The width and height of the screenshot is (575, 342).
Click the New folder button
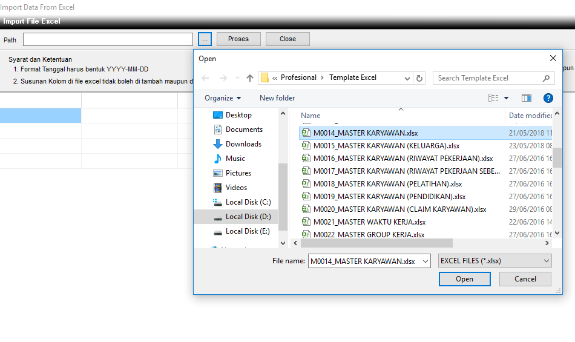coord(277,98)
